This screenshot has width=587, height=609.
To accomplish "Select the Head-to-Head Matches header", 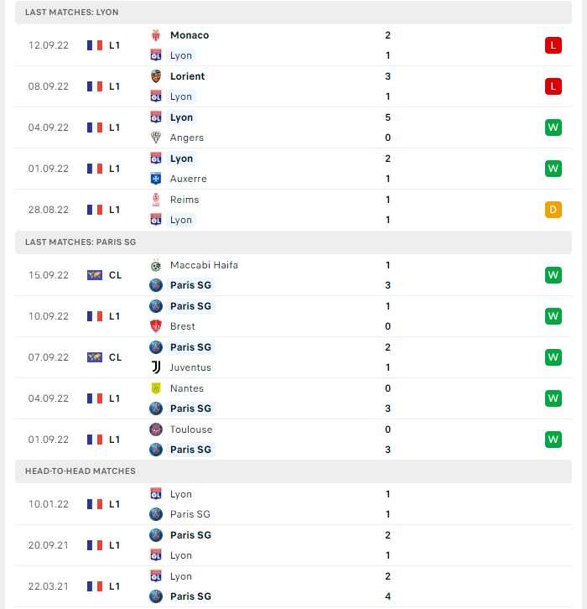I will (293, 471).
